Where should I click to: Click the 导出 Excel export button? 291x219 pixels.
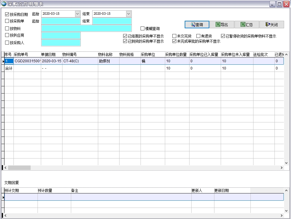tap(222, 25)
